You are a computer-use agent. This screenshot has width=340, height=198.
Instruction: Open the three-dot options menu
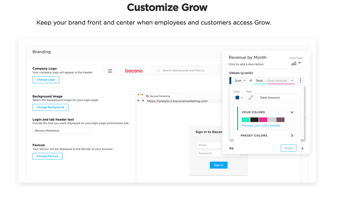pyautogui.click(x=300, y=81)
